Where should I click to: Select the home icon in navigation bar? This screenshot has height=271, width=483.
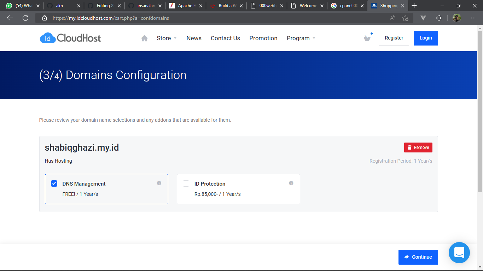[144, 38]
